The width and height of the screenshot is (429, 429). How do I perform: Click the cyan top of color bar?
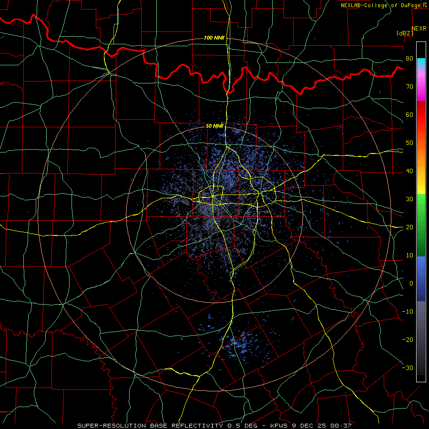click(421, 62)
